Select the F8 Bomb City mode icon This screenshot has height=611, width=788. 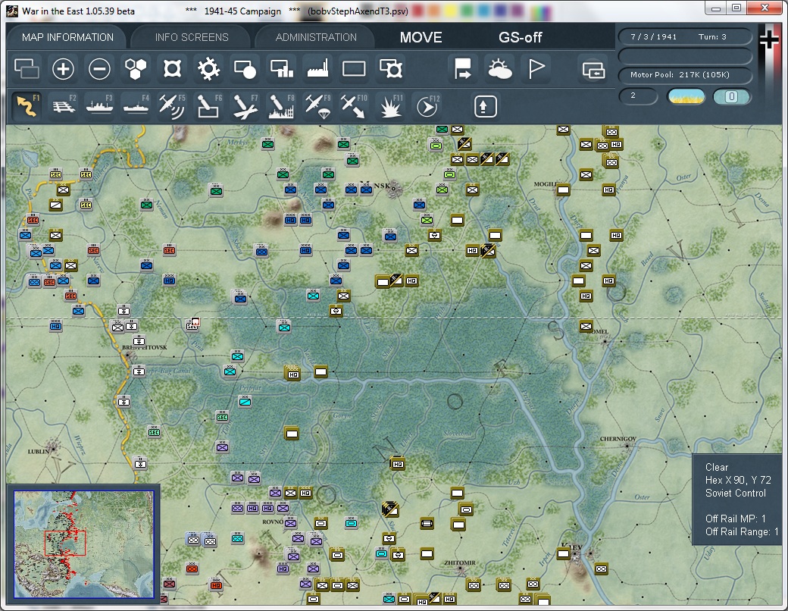click(x=281, y=106)
